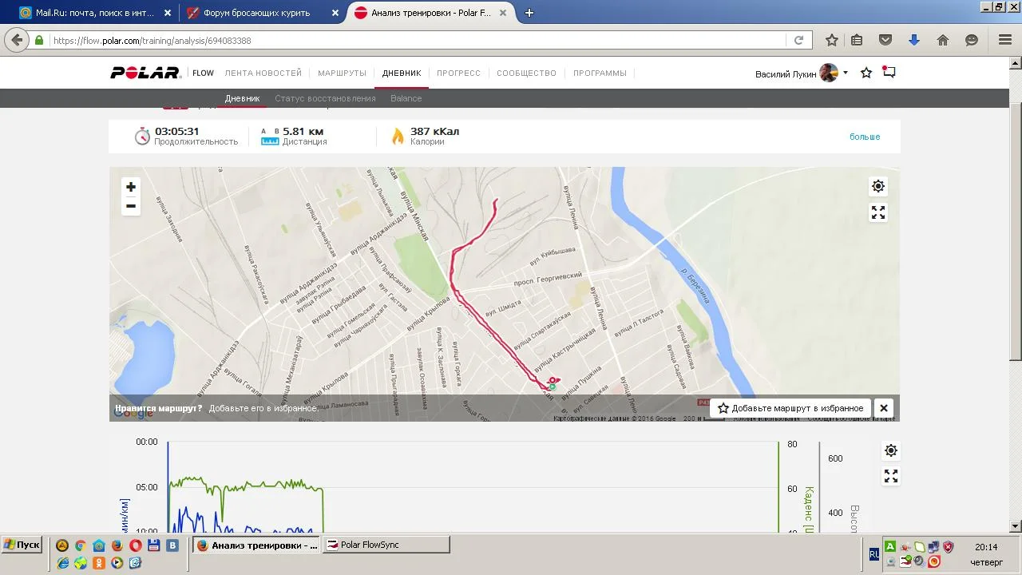Click the favorites star in Polar header
The height and width of the screenshot is (575, 1022).
click(866, 73)
